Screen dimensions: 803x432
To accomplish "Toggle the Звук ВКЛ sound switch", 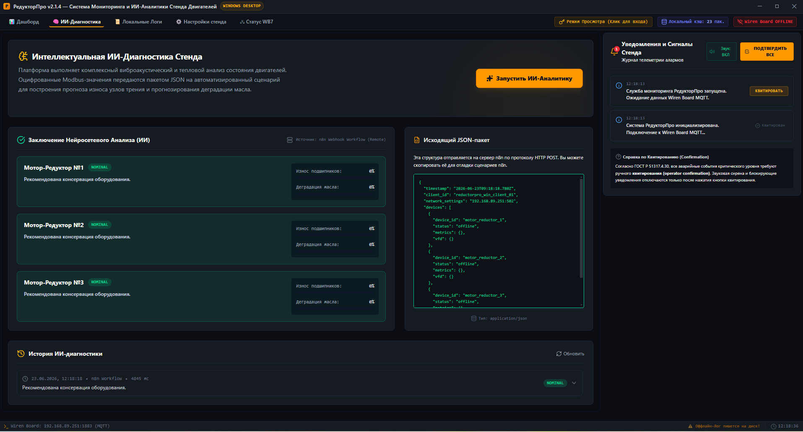I will click(x=721, y=52).
